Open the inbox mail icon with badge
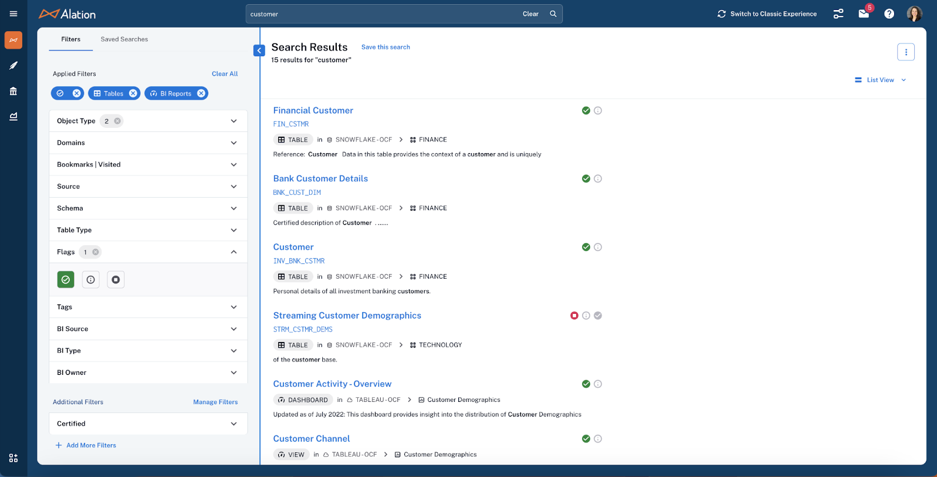Image resolution: width=937 pixels, height=477 pixels. [x=864, y=13]
